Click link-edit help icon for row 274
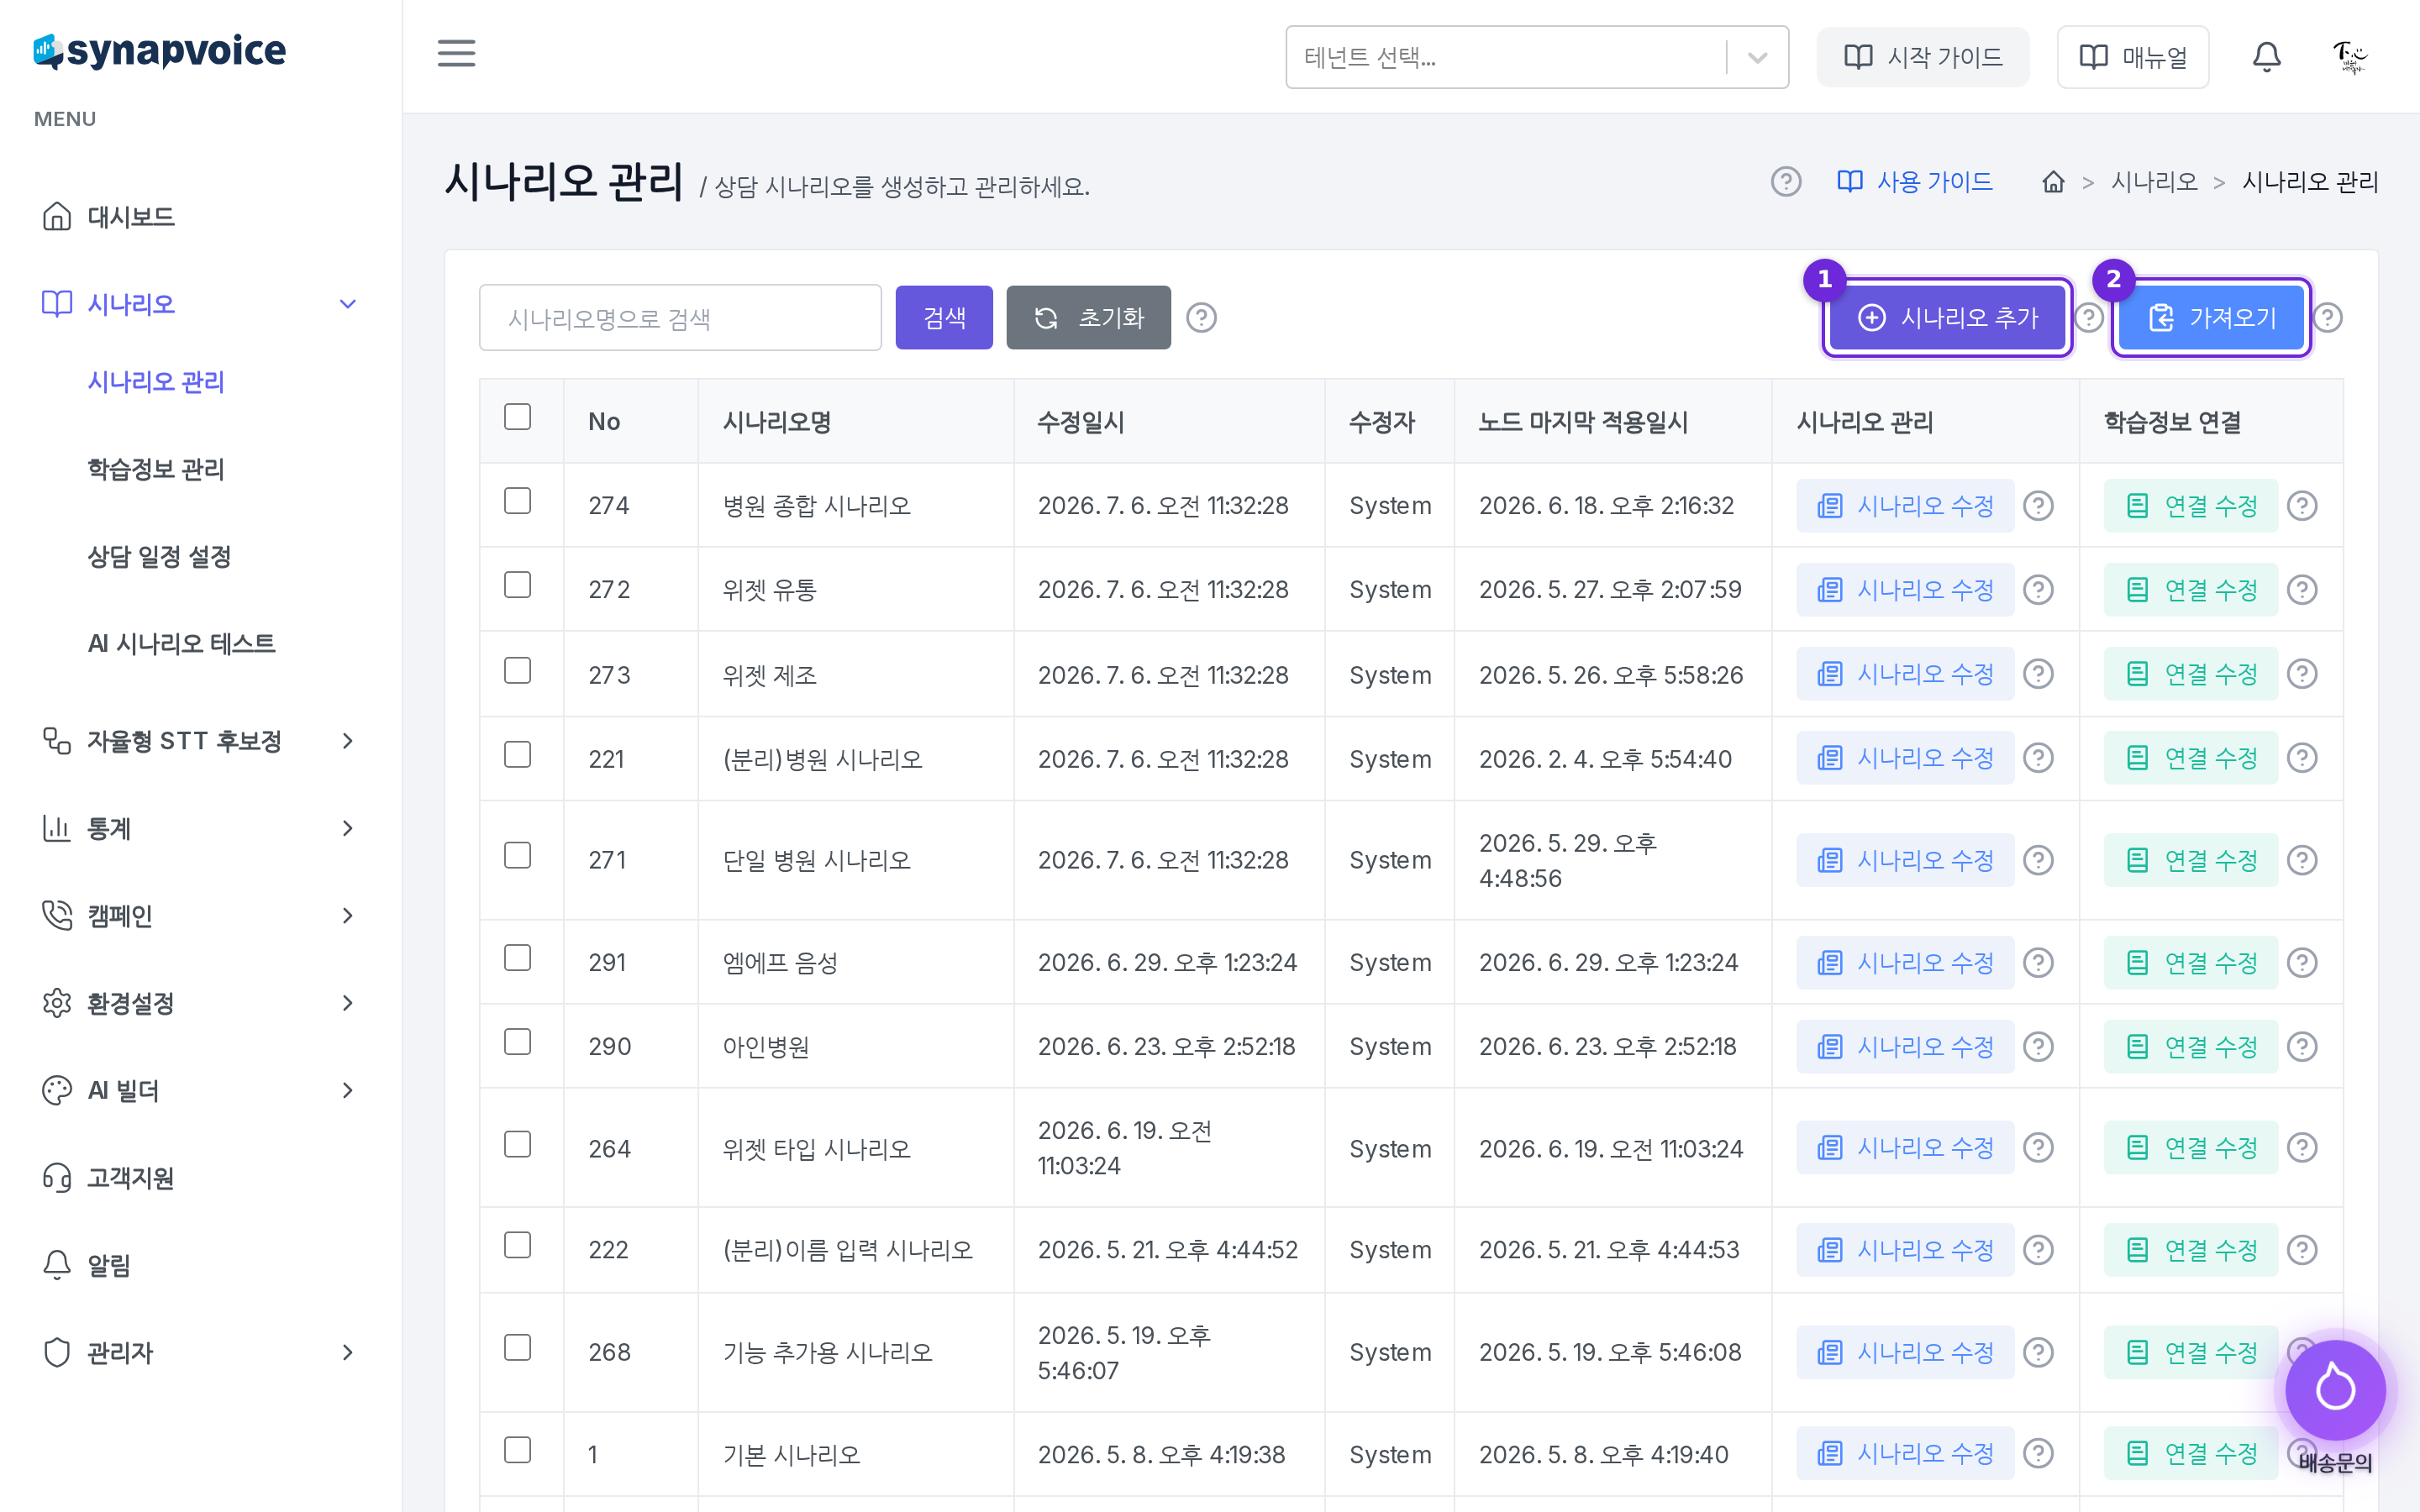This screenshot has width=2420, height=1512. point(2302,506)
